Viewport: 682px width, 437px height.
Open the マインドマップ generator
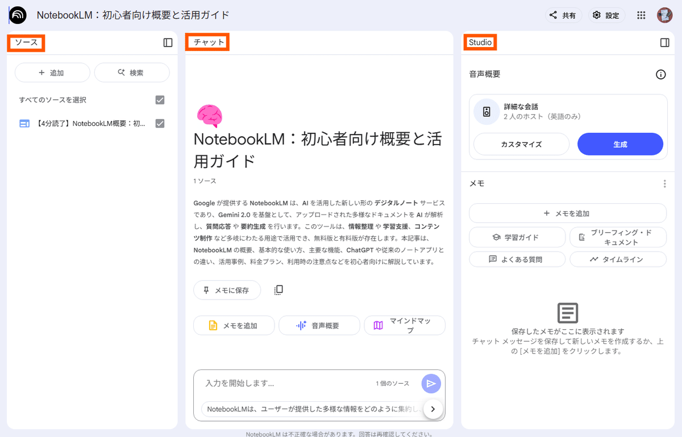405,325
